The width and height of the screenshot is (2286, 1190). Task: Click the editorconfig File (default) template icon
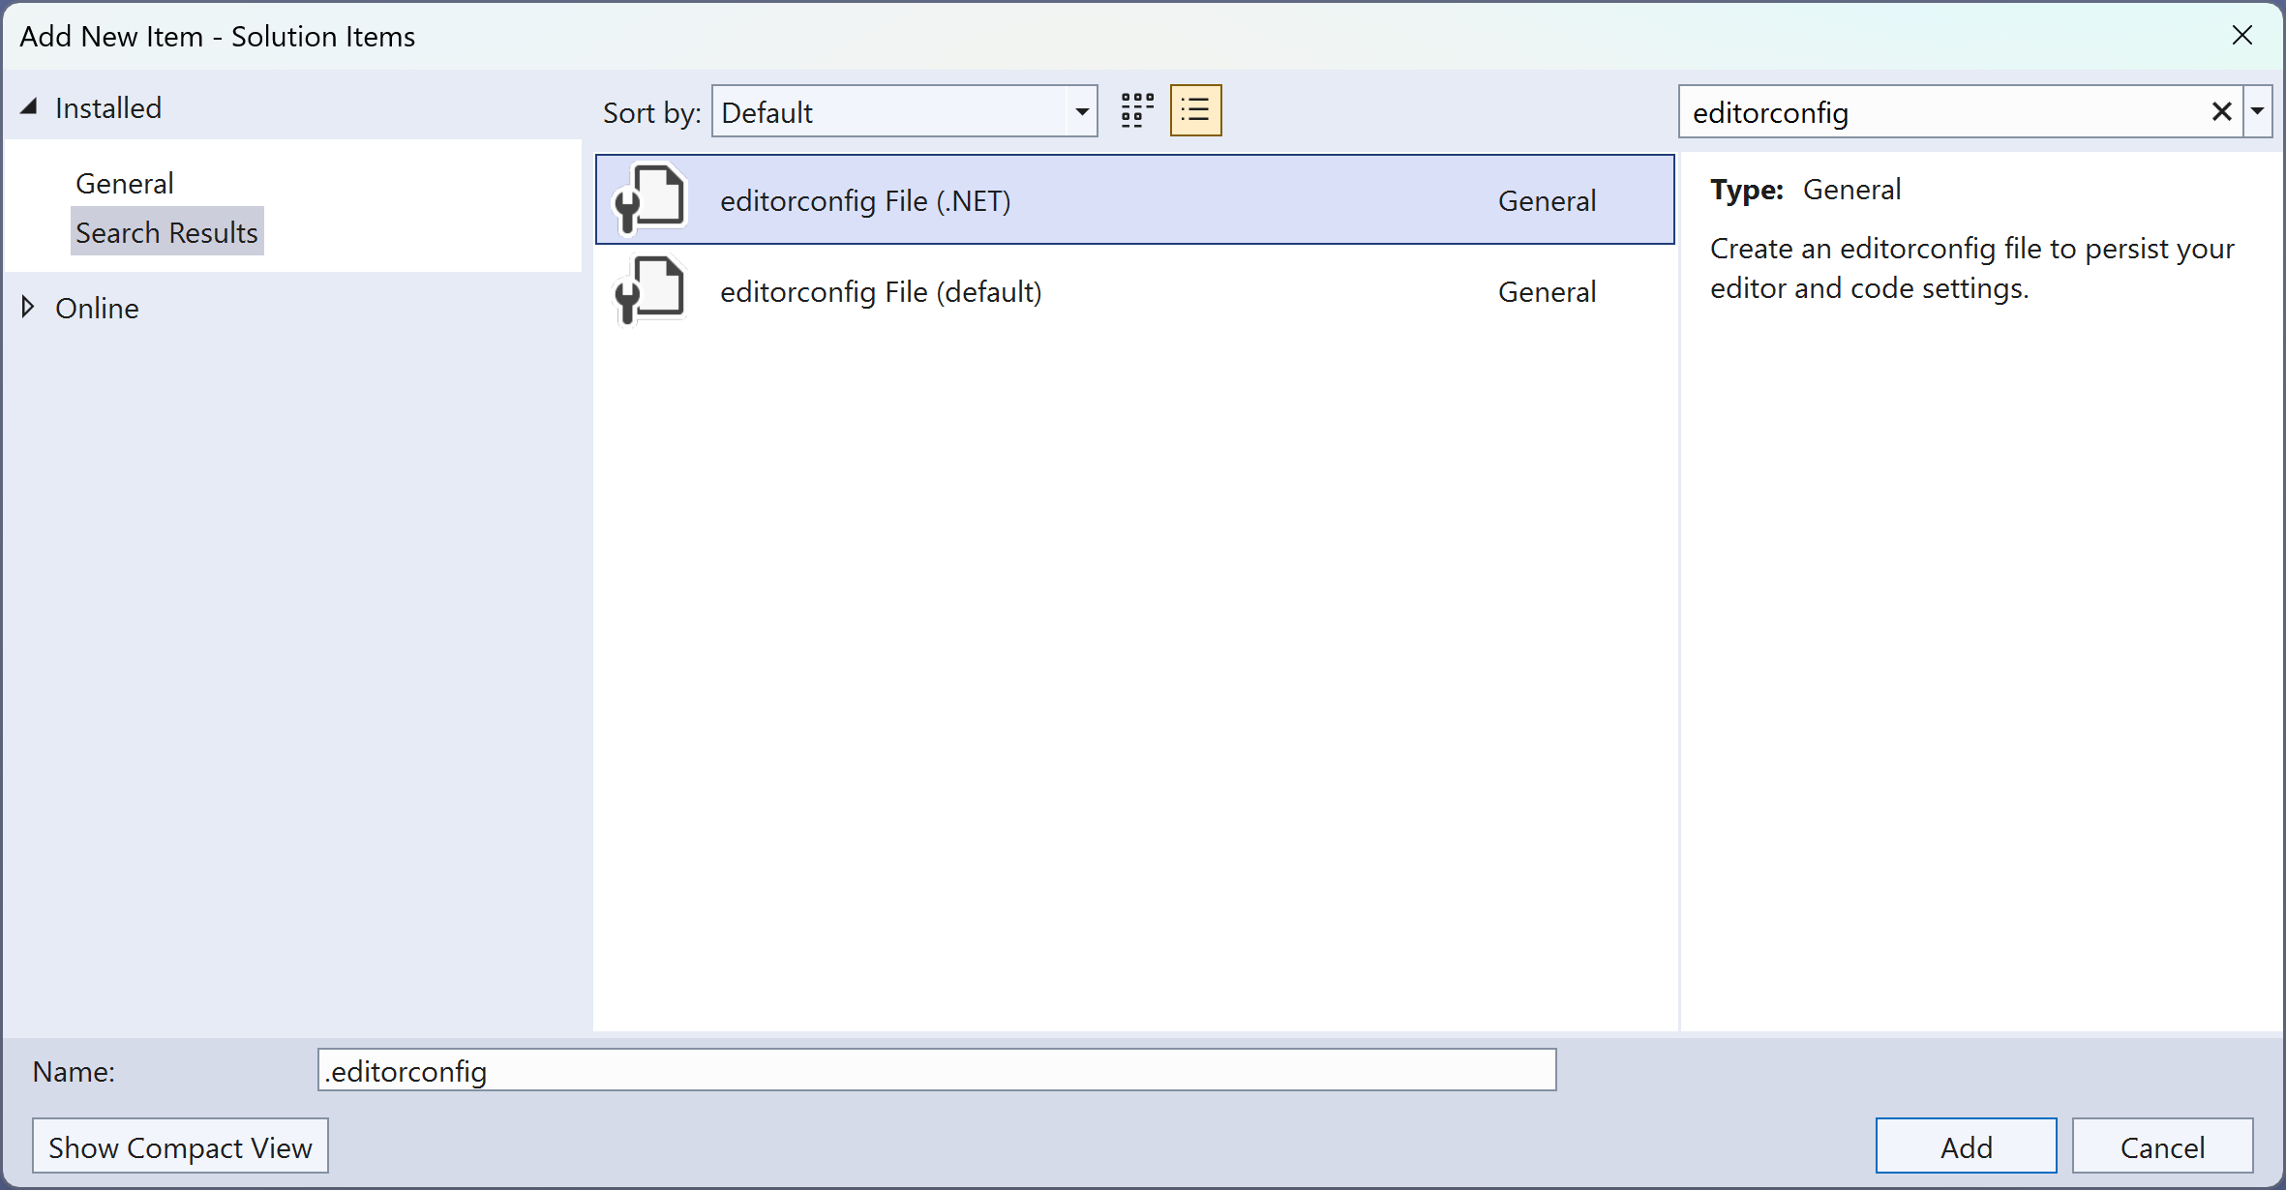point(649,290)
